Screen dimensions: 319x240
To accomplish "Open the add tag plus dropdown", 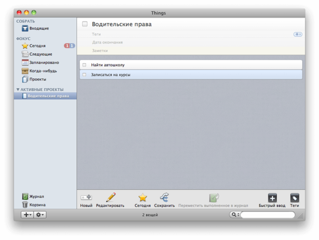I will coord(298,34).
